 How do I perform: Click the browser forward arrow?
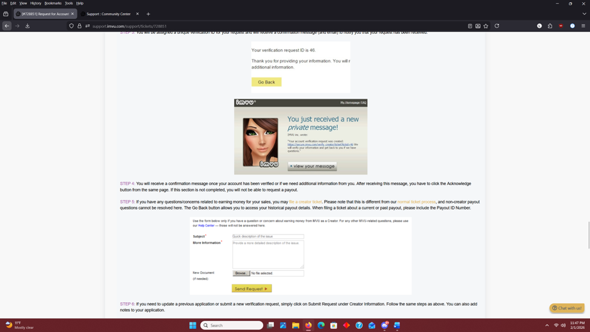click(x=17, y=26)
